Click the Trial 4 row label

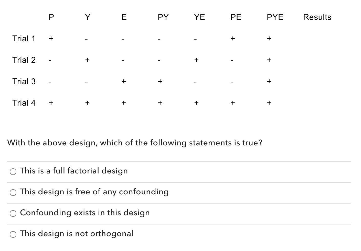[x=24, y=103]
